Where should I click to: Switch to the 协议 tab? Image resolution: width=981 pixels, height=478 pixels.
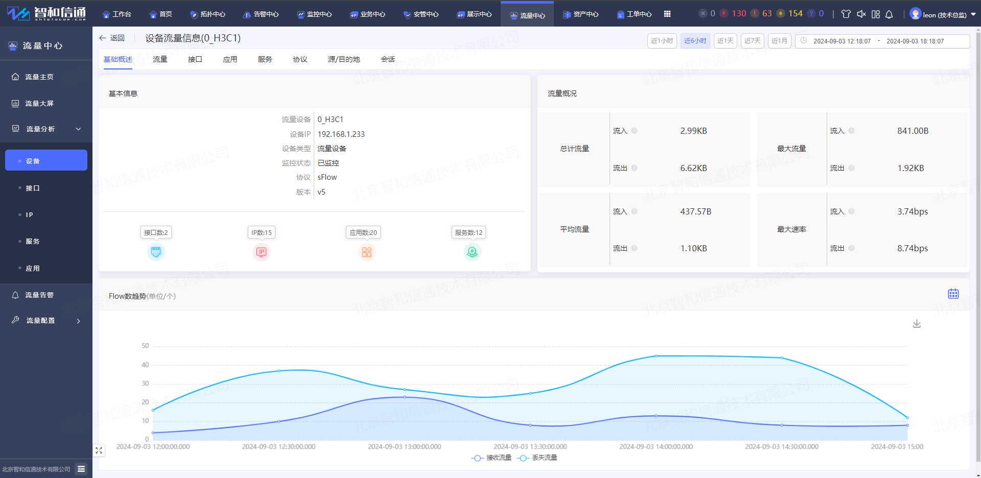300,59
